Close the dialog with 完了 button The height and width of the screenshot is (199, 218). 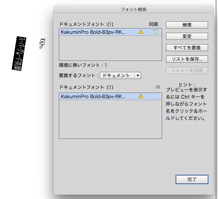pos(192,179)
